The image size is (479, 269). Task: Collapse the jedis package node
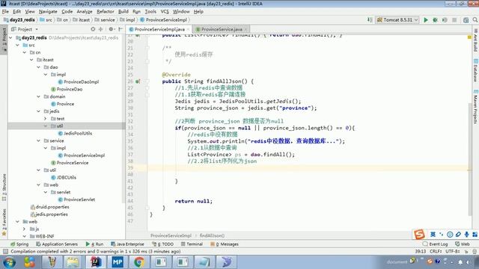point(38,111)
